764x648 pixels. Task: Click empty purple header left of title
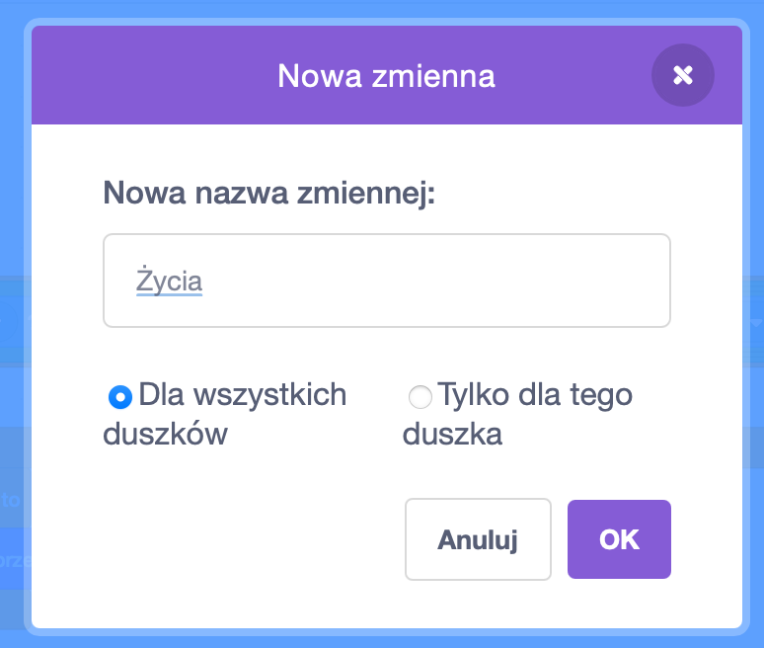148,75
